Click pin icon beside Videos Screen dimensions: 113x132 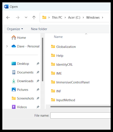38,107
